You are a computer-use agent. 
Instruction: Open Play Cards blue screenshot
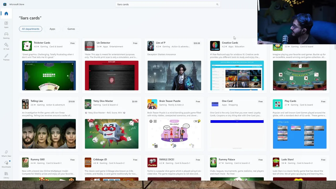coord(300,134)
